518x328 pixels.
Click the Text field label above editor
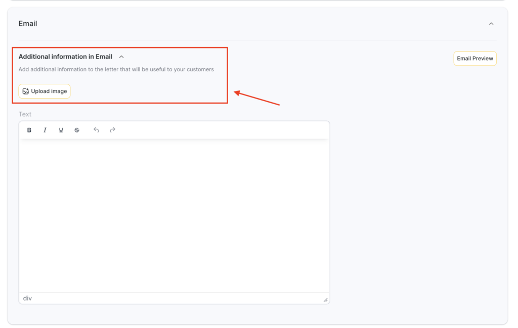pos(25,114)
